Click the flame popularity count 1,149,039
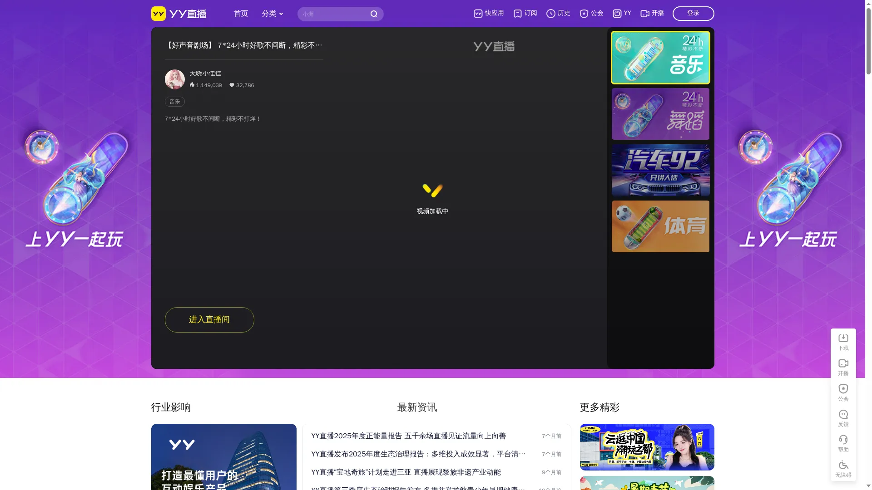Image resolution: width=872 pixels, height=490 pixels. tap(206, 85)
